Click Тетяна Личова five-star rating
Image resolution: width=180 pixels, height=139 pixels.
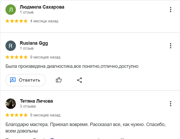tap(16, 115)
